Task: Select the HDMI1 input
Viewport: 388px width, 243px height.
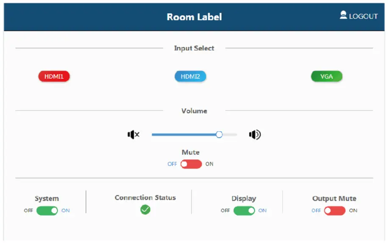Action: point(54,77)
